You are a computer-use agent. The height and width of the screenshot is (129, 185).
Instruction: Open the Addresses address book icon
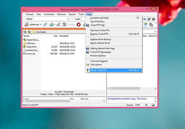coord(26,24)
